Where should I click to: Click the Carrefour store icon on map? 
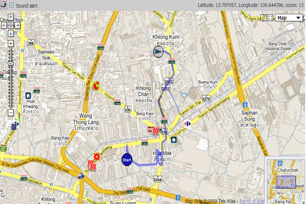tap(188, 124)
